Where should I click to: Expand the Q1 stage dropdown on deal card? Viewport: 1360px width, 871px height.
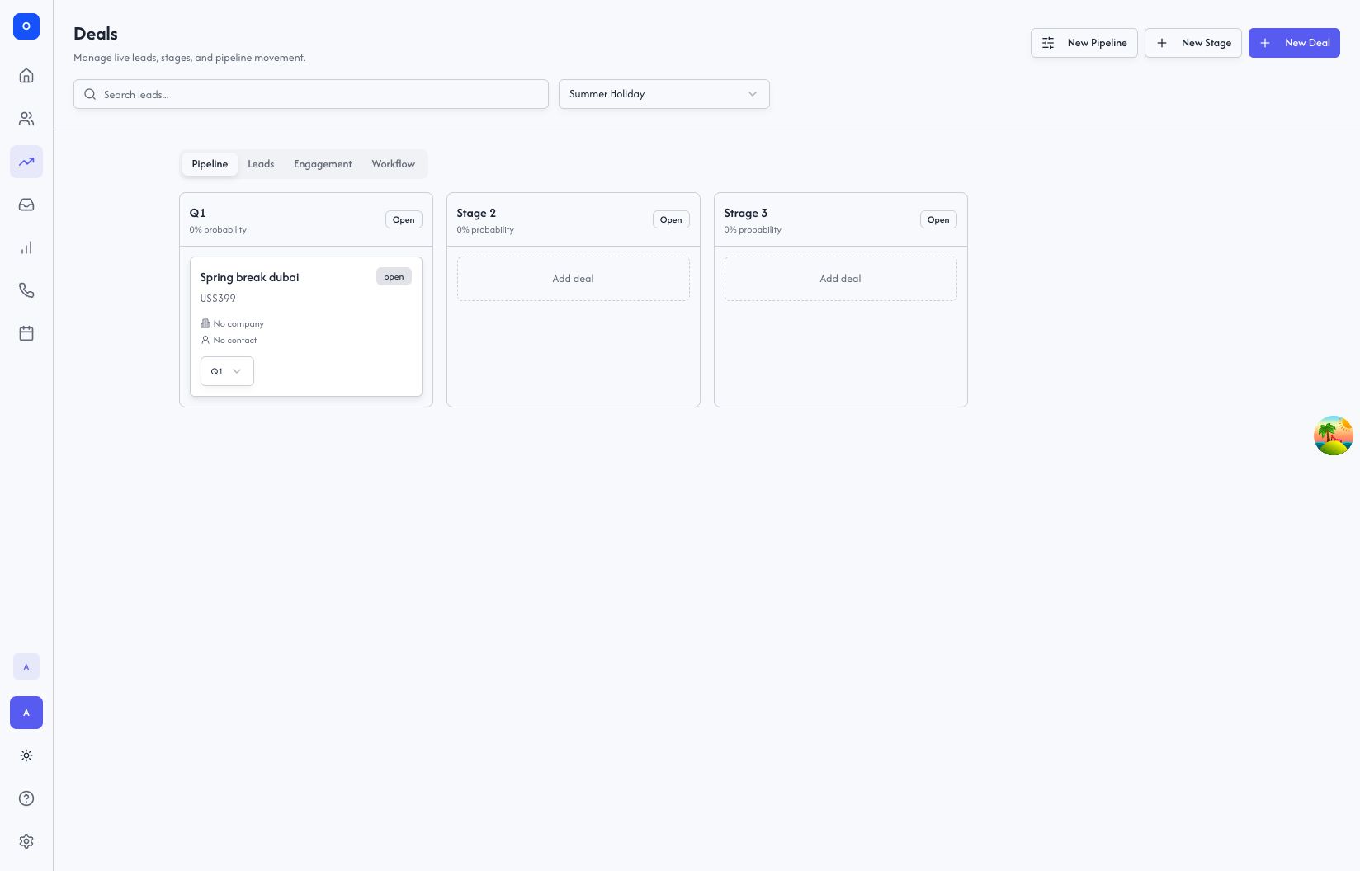227,371
